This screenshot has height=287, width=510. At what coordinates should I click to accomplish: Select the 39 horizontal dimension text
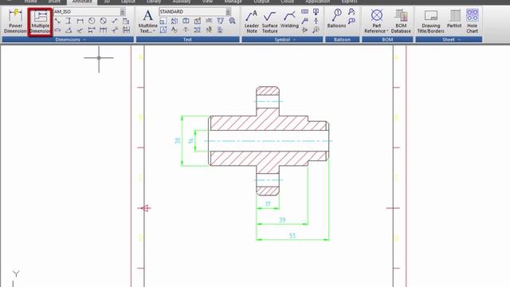[x=282, y=220]
